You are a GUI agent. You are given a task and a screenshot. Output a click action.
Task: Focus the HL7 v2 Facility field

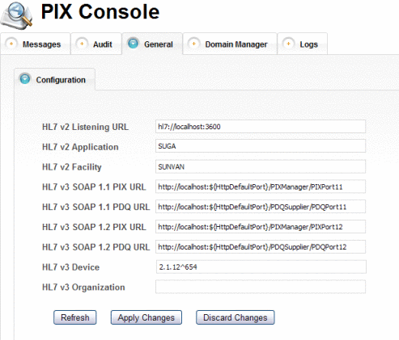pos(261,166)
